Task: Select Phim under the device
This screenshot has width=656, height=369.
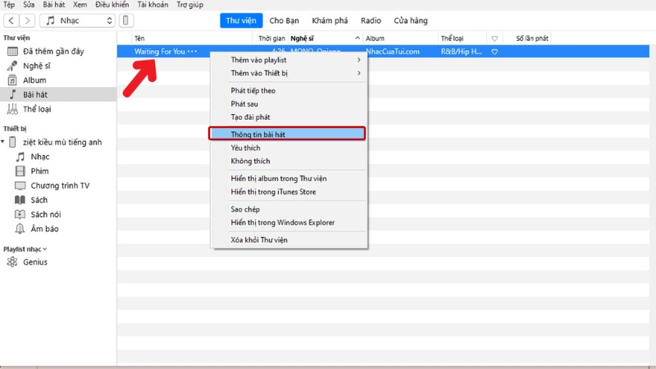Action: click(39, 171)
